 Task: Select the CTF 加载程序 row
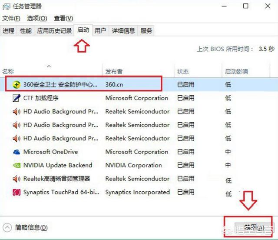tap(139, 98)
